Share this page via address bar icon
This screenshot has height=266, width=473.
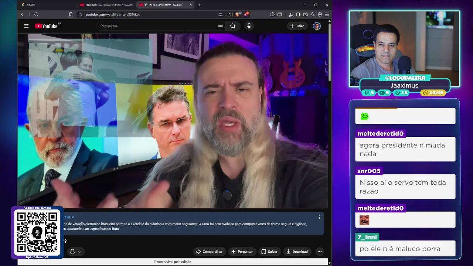click(229, 14)
